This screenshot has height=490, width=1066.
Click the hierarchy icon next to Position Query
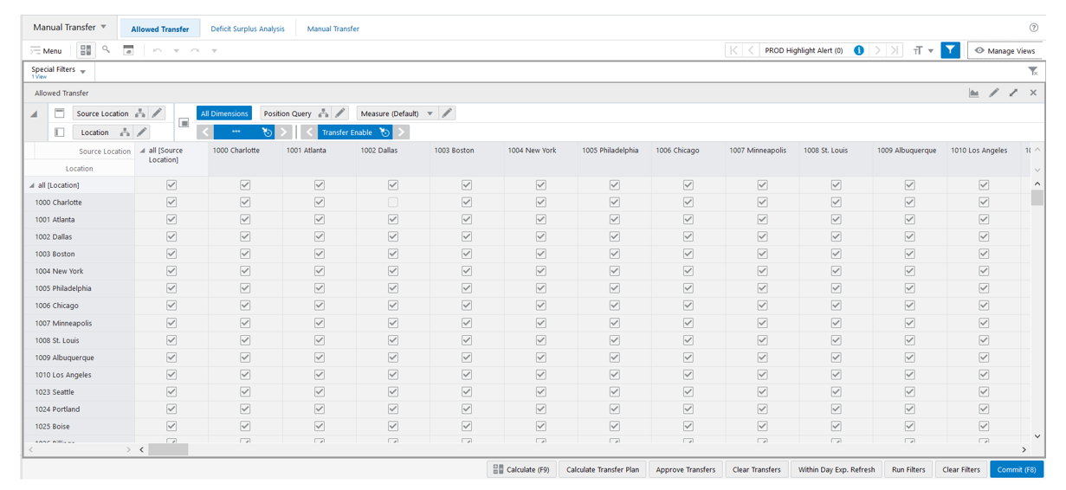click(323, 113)
